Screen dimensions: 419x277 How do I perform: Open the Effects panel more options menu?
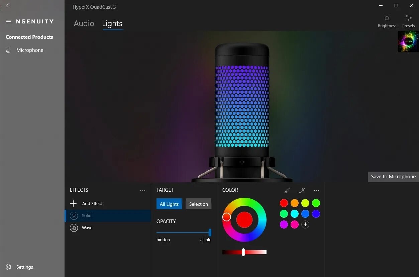(143, 190)
